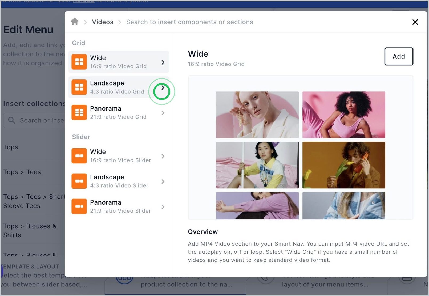Viewport: 429px width, 296px height.
Task: Select Landscape 4:3 ratio Video Slider title
Action: (x=107, y=177)
